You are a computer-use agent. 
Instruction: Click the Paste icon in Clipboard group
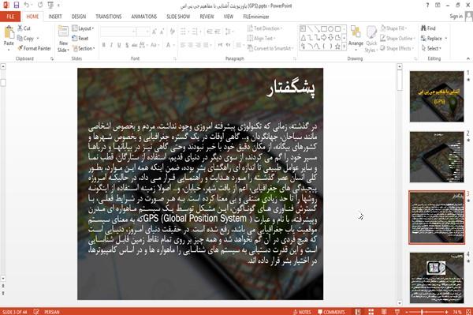click(9, 32)
